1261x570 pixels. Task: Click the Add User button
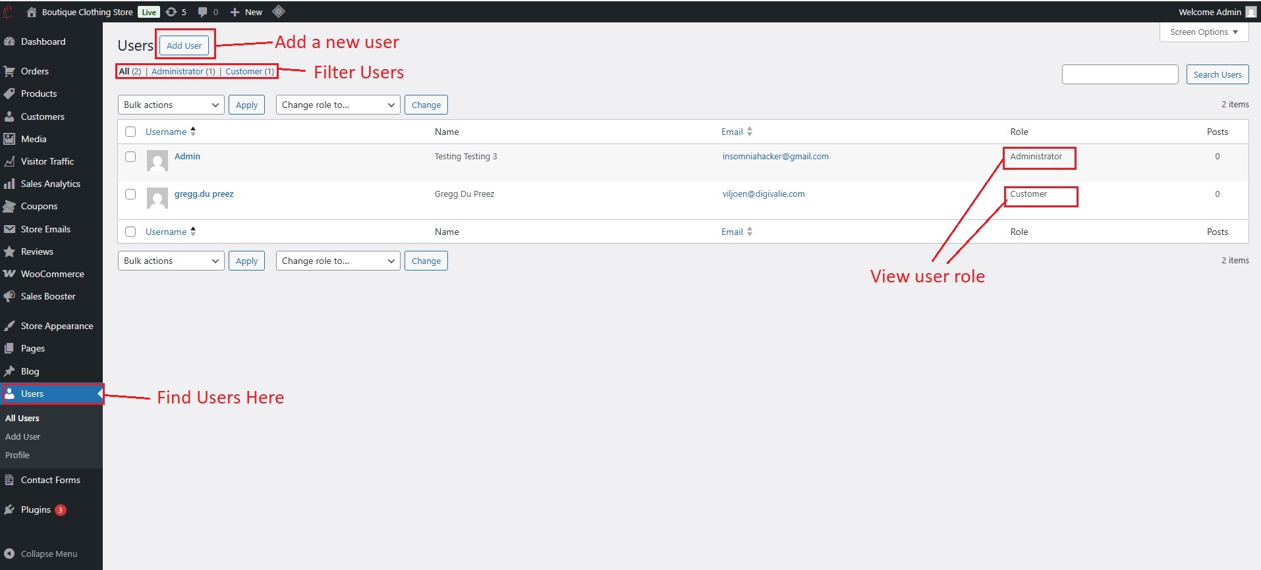[x=184, y=45]
